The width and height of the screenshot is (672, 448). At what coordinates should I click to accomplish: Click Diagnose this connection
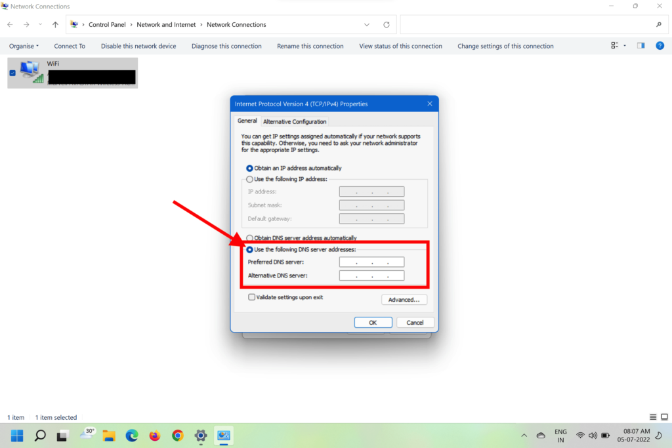point(226,47)
